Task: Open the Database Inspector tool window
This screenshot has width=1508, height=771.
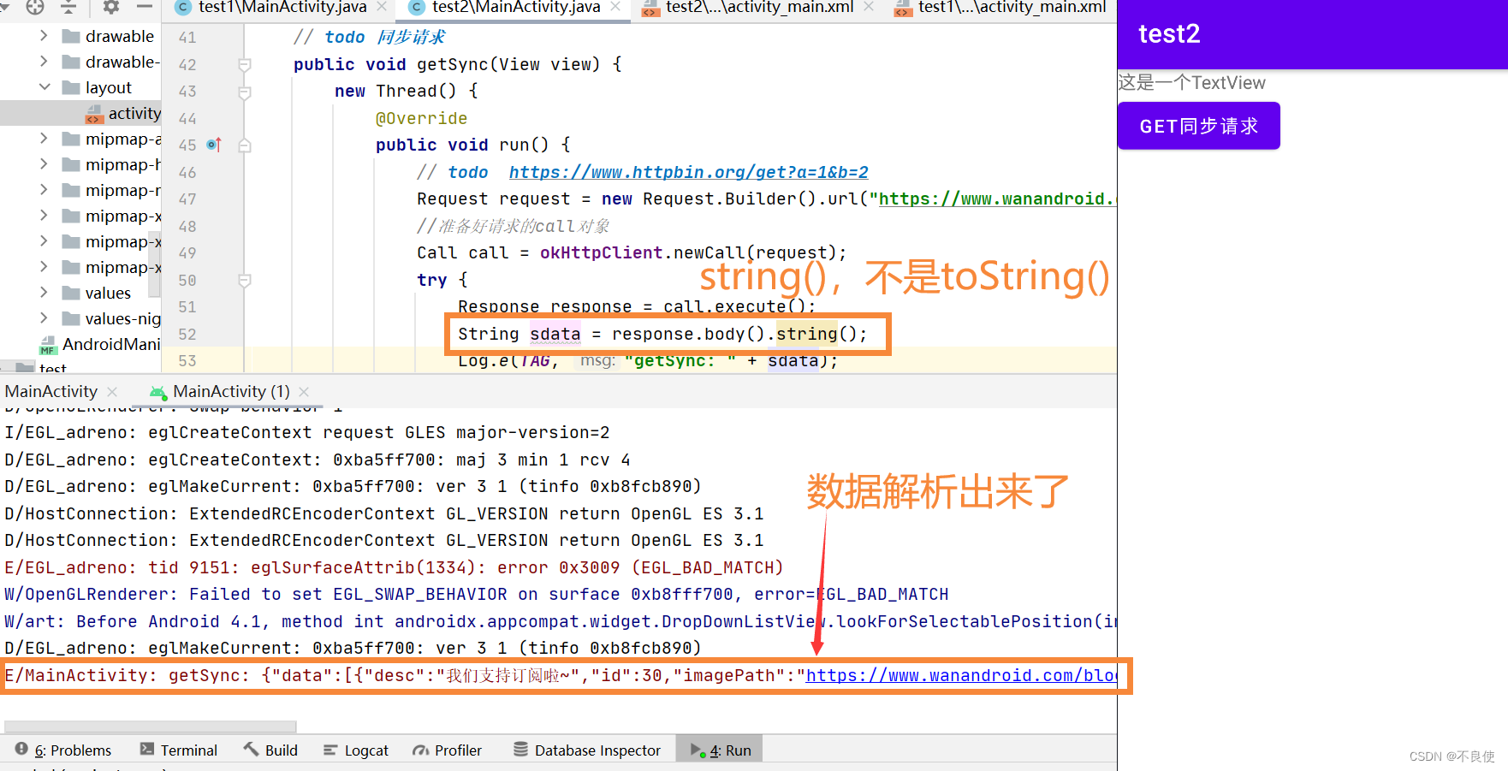Action: [587, 750]
